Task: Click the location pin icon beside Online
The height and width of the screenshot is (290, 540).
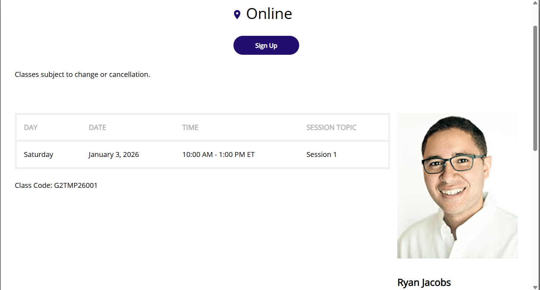Action: point(237,14)
